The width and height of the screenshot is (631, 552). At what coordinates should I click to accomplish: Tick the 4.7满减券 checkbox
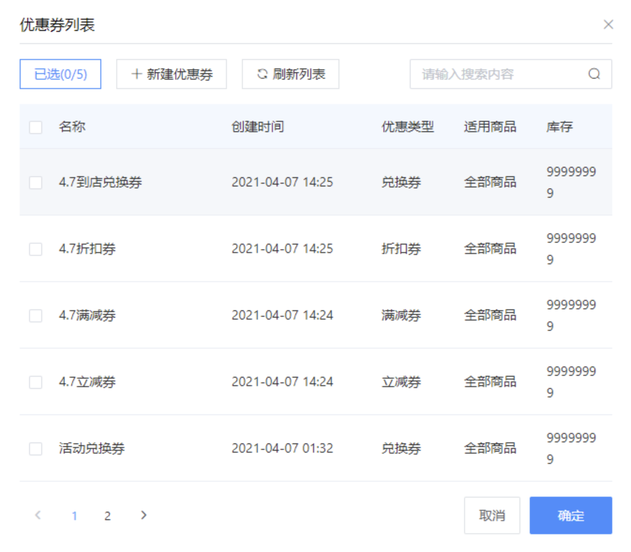pyautogui.click(x=36, y=315)
